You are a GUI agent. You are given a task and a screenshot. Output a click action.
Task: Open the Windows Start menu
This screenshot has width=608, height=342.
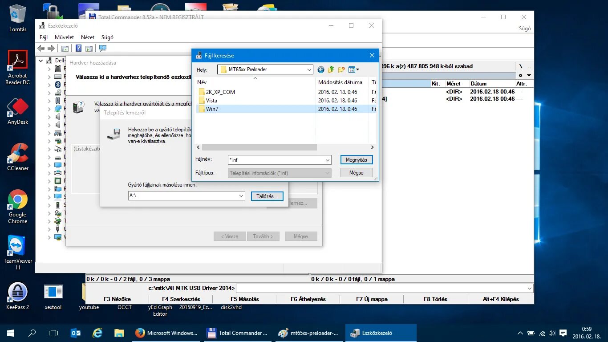click(11, 333)
